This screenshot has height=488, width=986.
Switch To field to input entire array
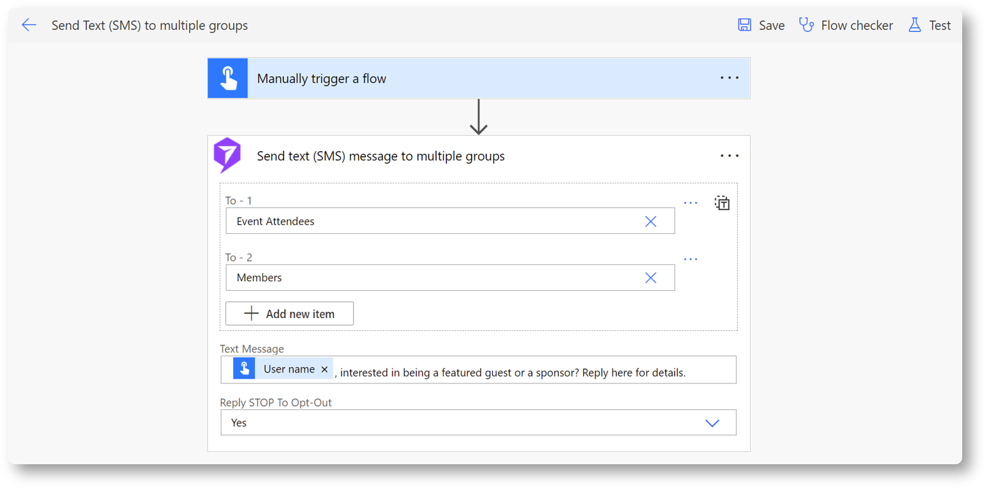(x=721, y=203)
